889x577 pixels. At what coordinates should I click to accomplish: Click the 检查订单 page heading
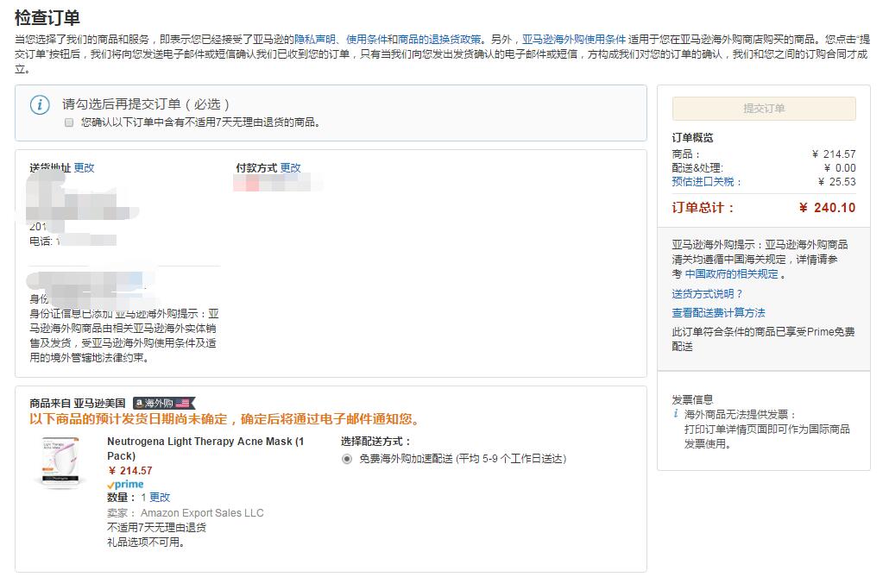[47, 17]
